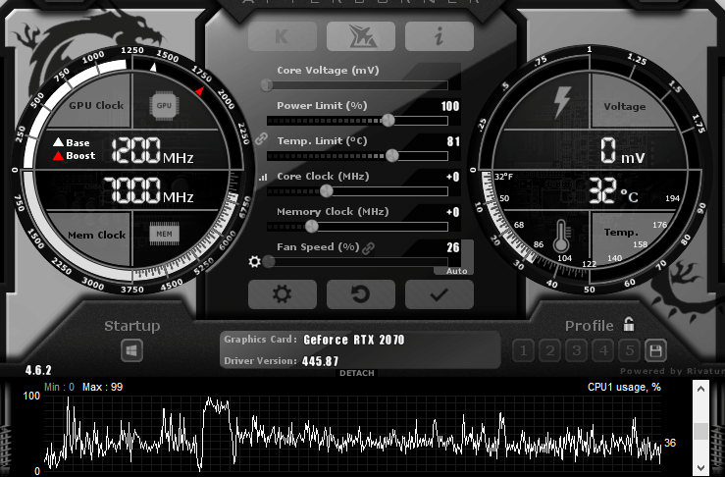
Task: Open settings with the gear button
Action: tap(282, 294)
